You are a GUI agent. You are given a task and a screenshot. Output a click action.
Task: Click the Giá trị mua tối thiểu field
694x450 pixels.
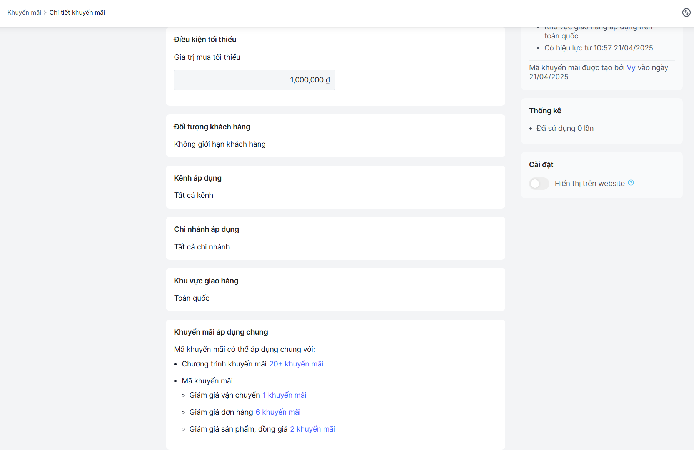coord(254,80)
